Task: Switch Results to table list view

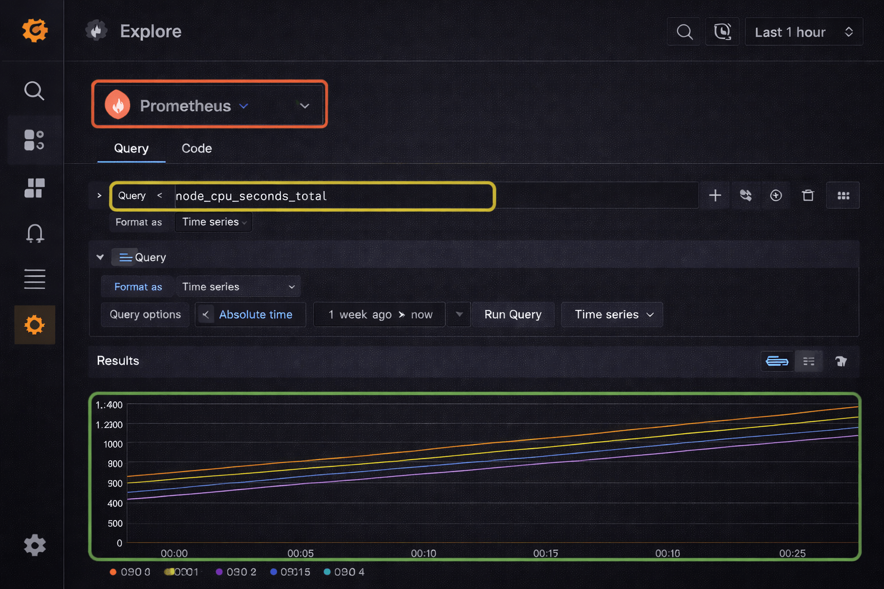Action: 809,361
